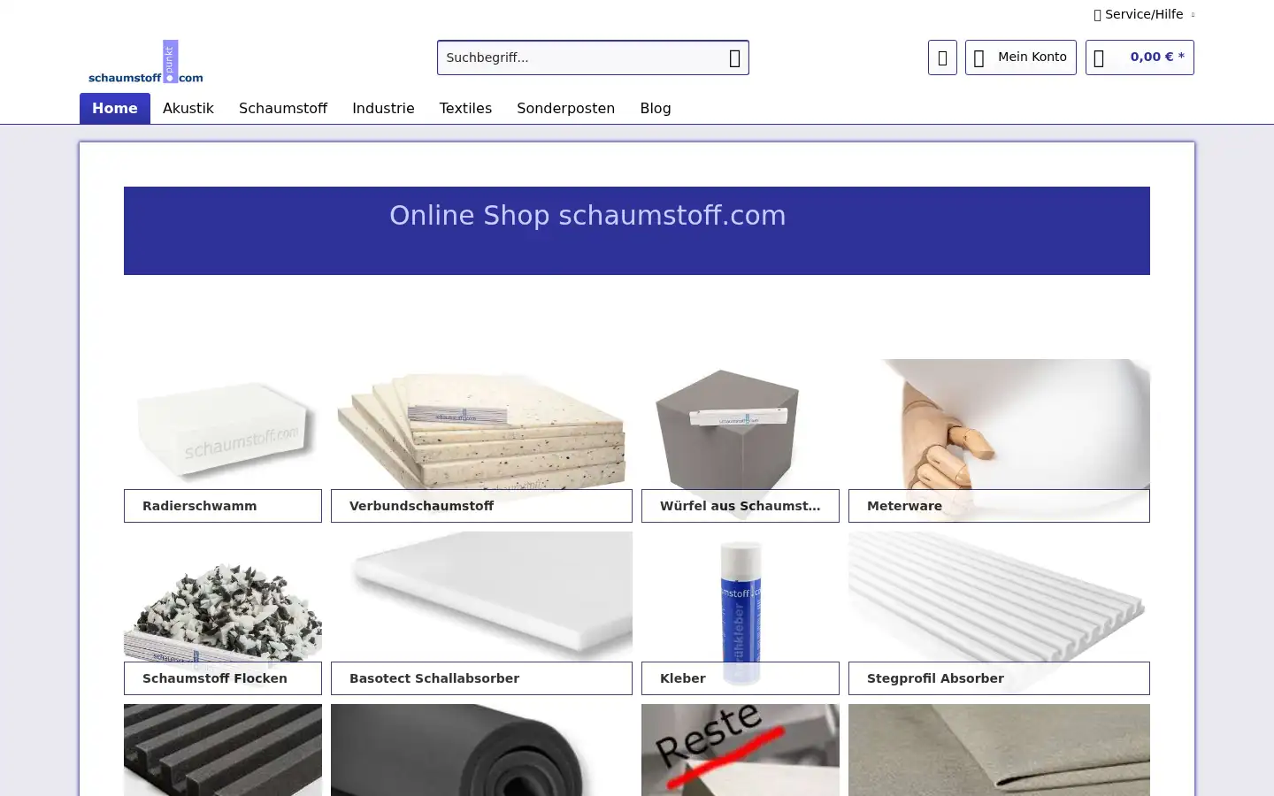
Task: Open the Textiles menu
Action: (x=465, y=108)
